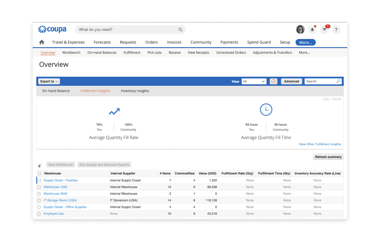Screen dimensions: 380x241
Task: Click the orange clock icon beside View
Action: [273, 81]
